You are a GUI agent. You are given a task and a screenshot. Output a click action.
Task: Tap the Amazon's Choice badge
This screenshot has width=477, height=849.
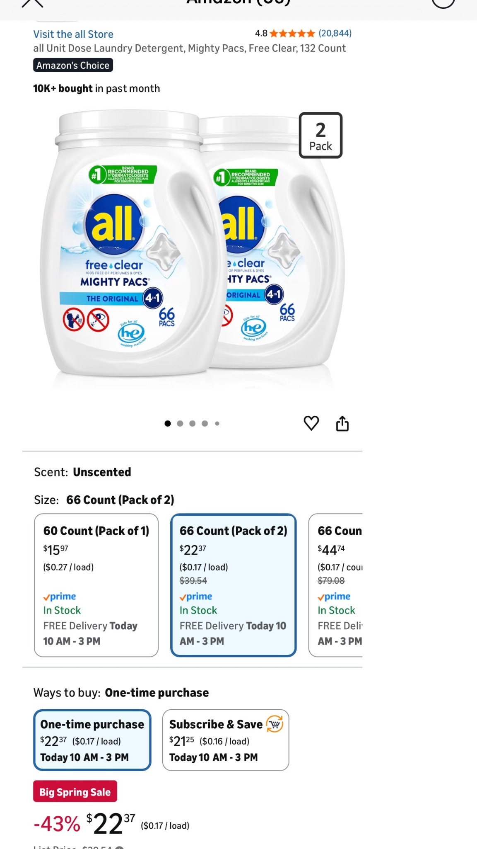(73, 65)
